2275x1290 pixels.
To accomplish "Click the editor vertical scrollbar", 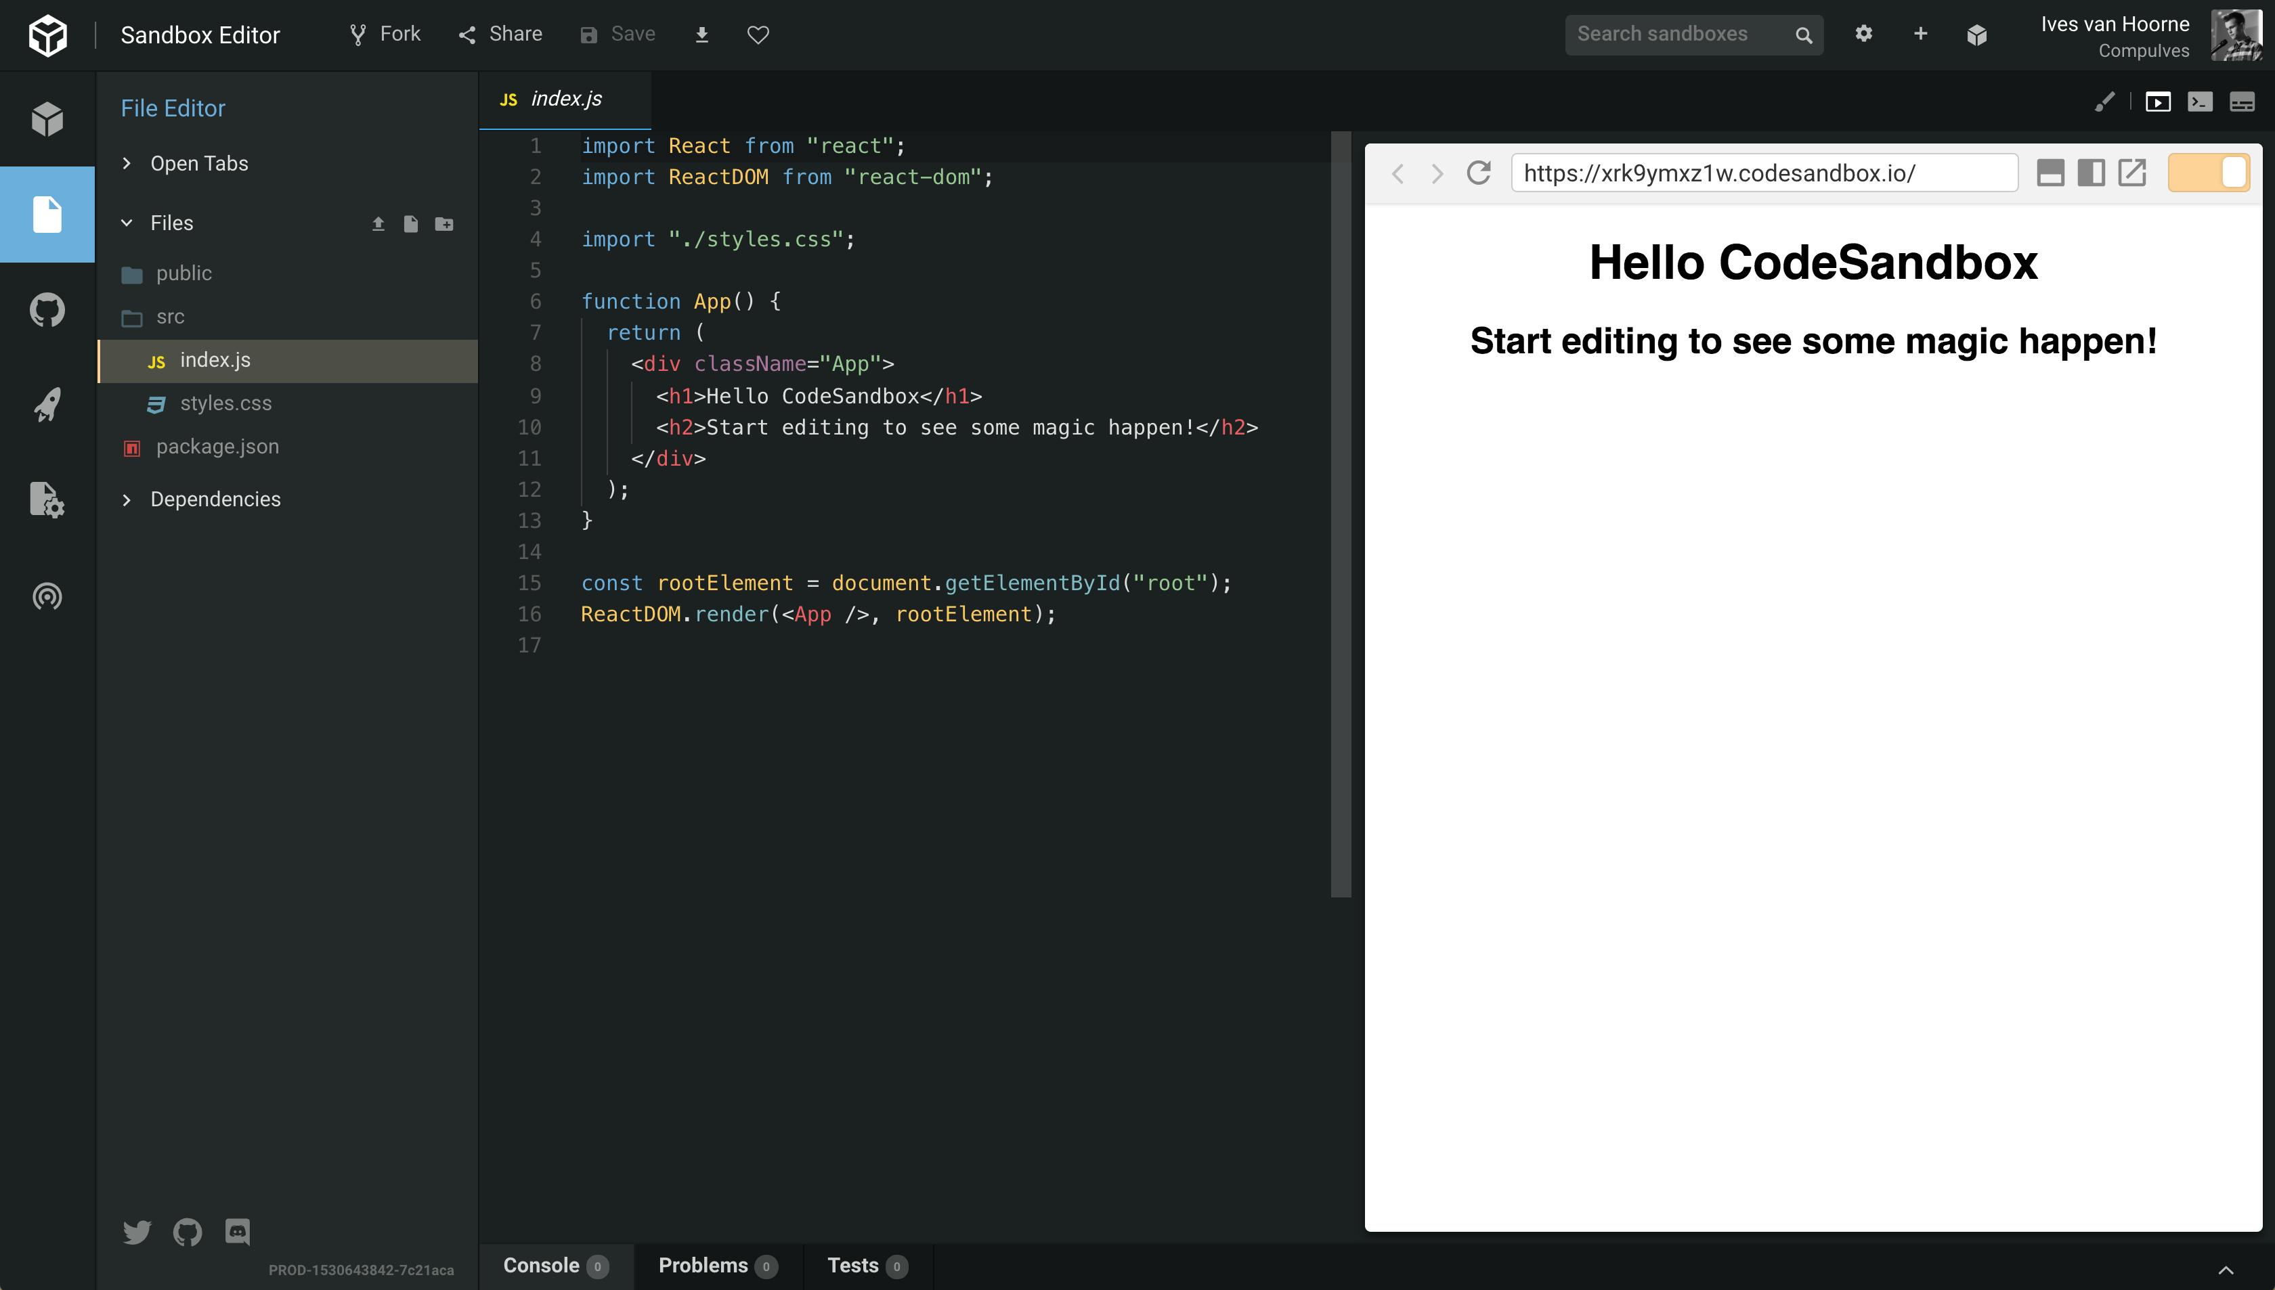I will click(x=1341, y=514).
